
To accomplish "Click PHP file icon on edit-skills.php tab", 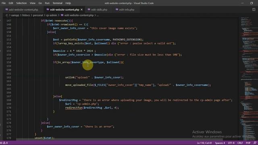I will click(89, 10).
